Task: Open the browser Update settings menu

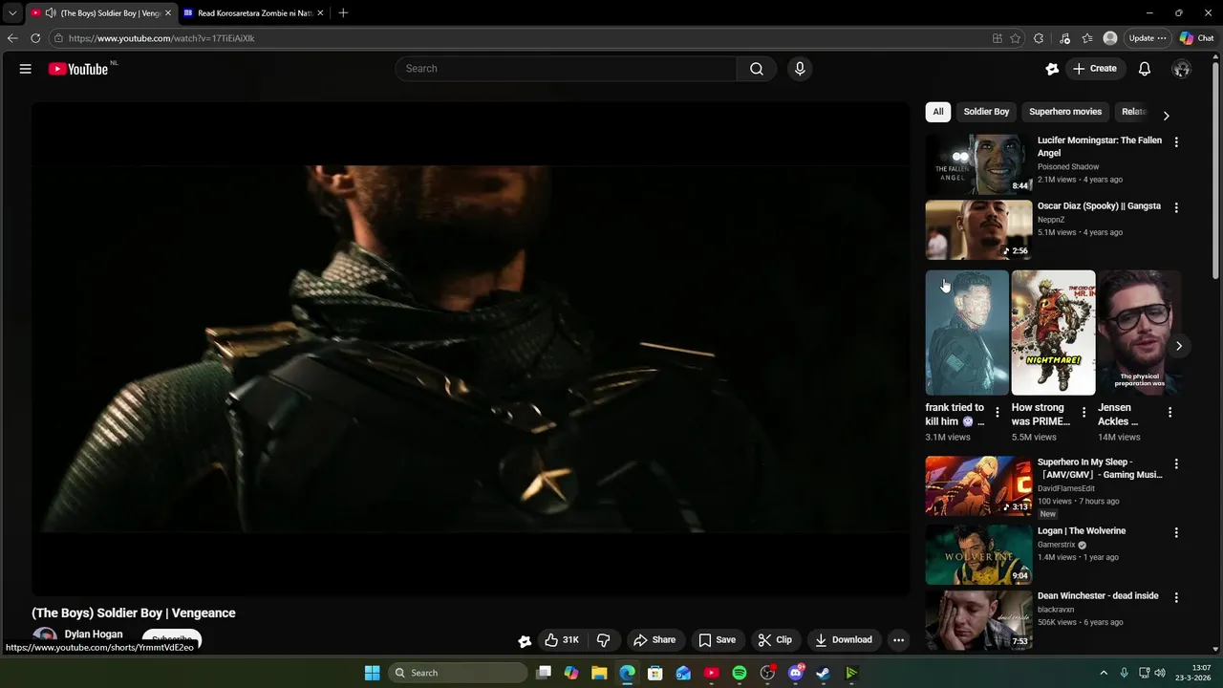Action: pos(1147,38)
